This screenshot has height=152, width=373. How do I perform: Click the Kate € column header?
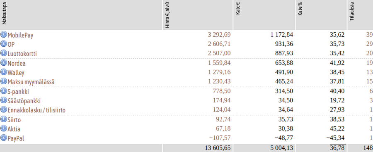[x=237, y=9]
